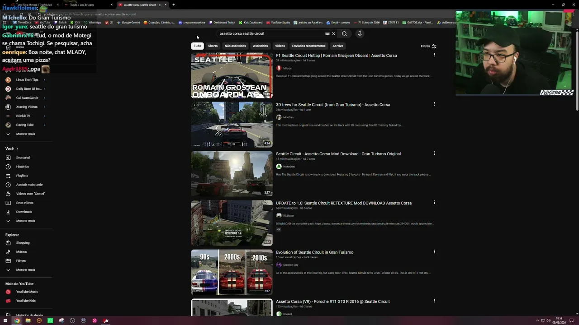
Task: Open options menu for 3D trees for Seattle Circuit video
Action: [434, 104]
